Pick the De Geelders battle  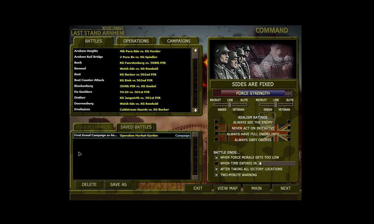click(132, 92)
